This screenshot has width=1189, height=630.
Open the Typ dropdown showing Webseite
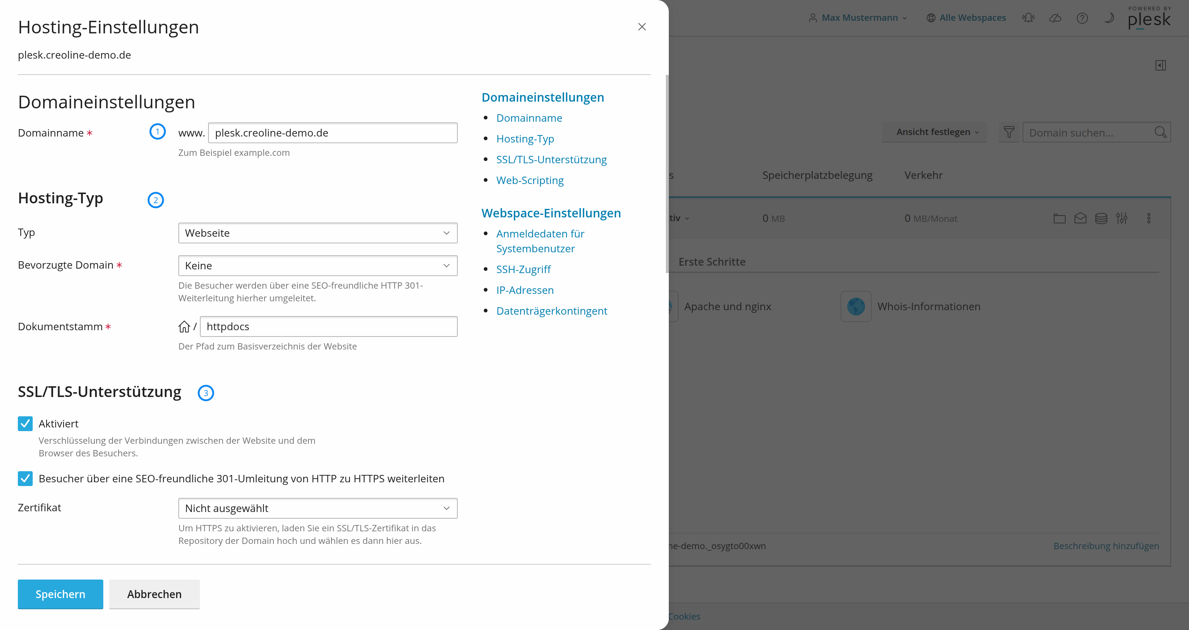tap(318, 233)
